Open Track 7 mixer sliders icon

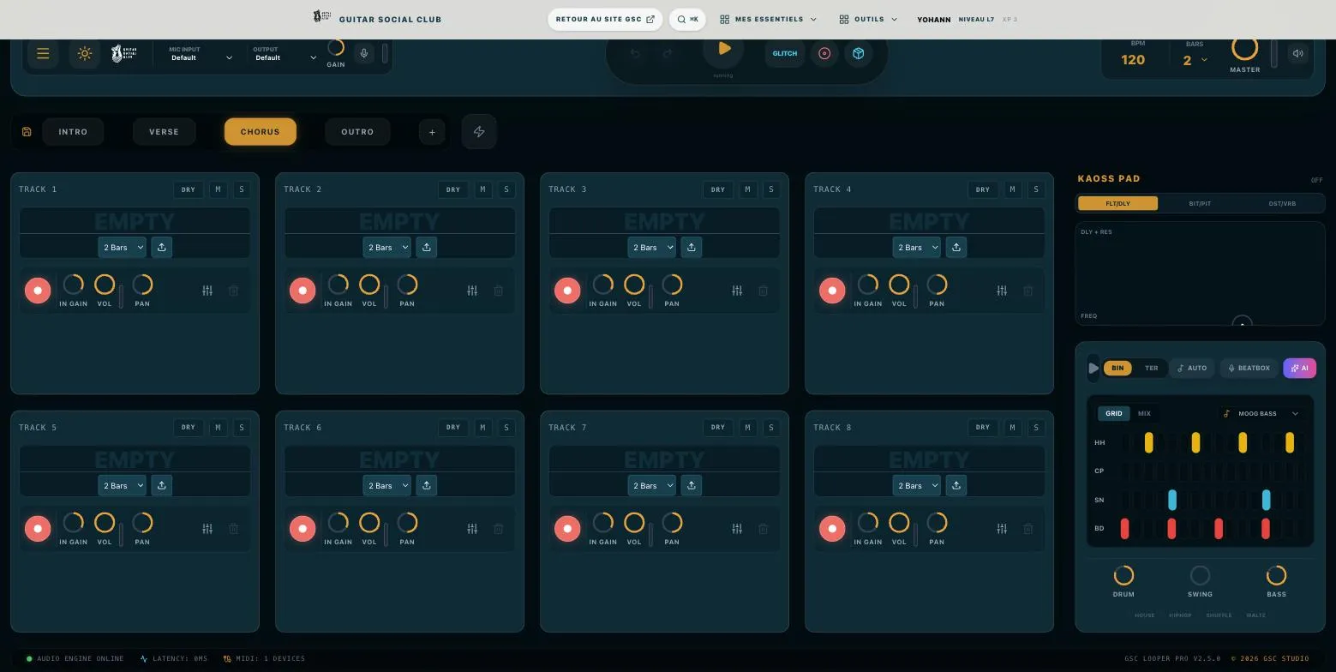(x=737, y=529)
